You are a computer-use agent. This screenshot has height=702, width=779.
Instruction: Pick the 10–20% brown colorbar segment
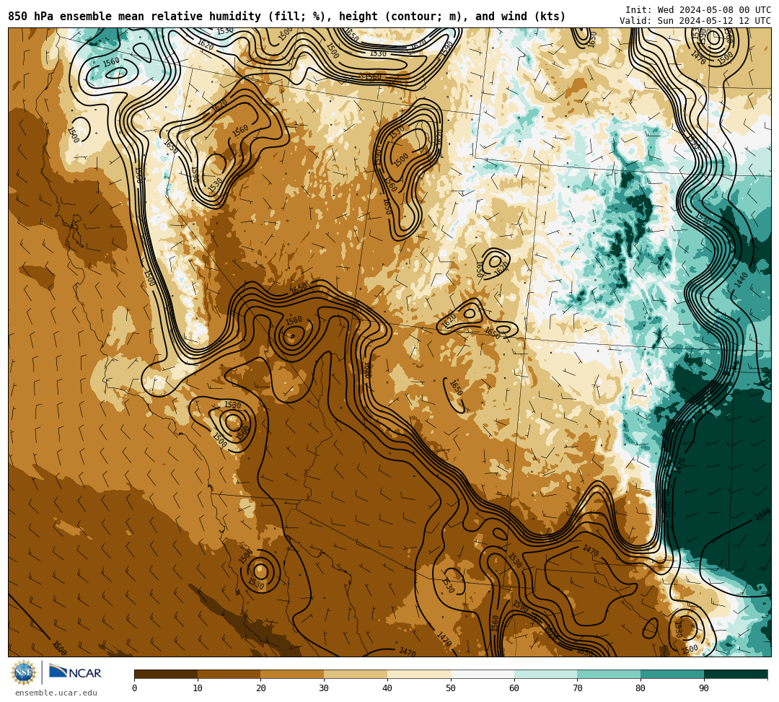pos(229,674)
